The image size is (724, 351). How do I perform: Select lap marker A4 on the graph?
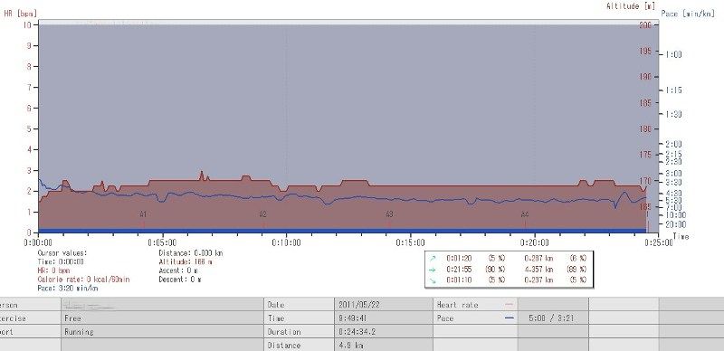(x=525, y=214)
